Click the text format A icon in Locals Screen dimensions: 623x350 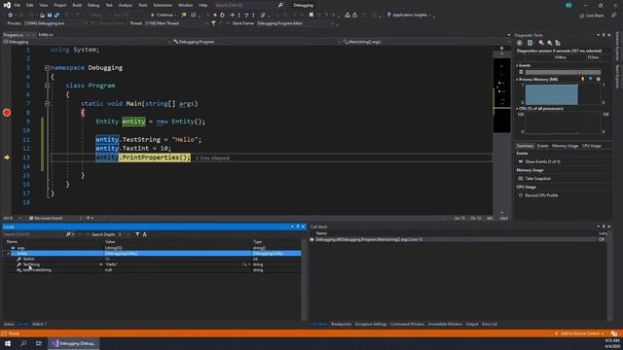tap(145, 234)
